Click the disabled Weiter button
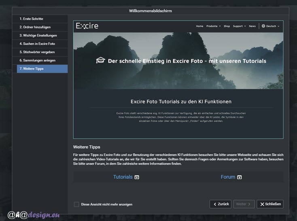The image size is (297, 221). pyautogui.click(x=244, y=204)
